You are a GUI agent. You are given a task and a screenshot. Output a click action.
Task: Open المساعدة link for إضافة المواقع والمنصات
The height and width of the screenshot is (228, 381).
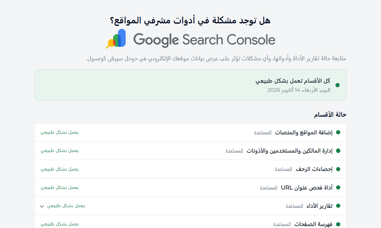point(263,132)
